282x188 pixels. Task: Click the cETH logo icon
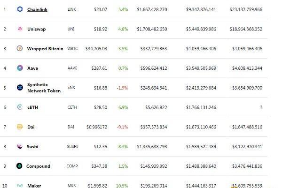pyautogui.click(x=20, y=107)
